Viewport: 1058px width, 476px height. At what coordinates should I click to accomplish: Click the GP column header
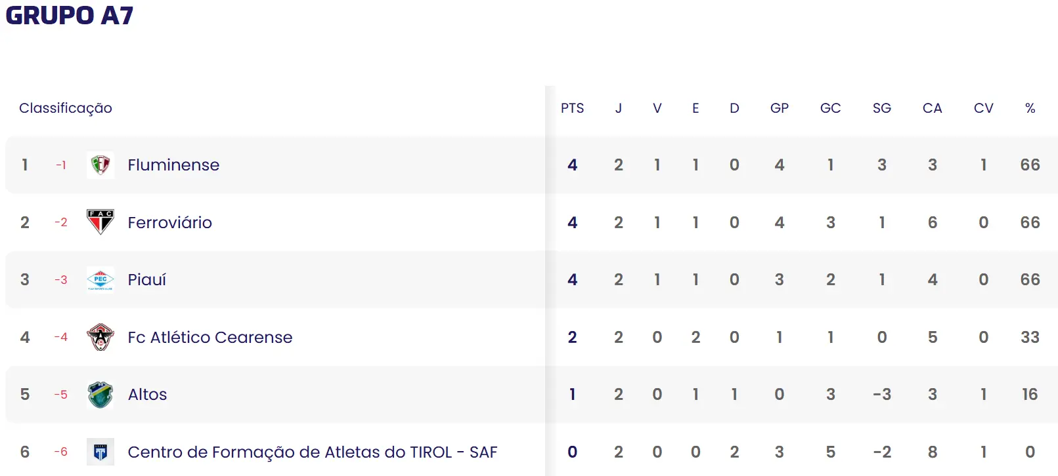click(x=779, y=108)
